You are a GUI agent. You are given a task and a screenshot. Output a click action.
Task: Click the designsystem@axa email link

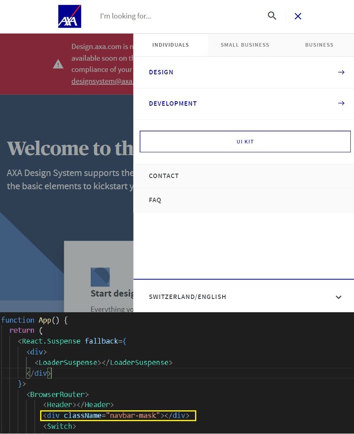pos(102,81)
